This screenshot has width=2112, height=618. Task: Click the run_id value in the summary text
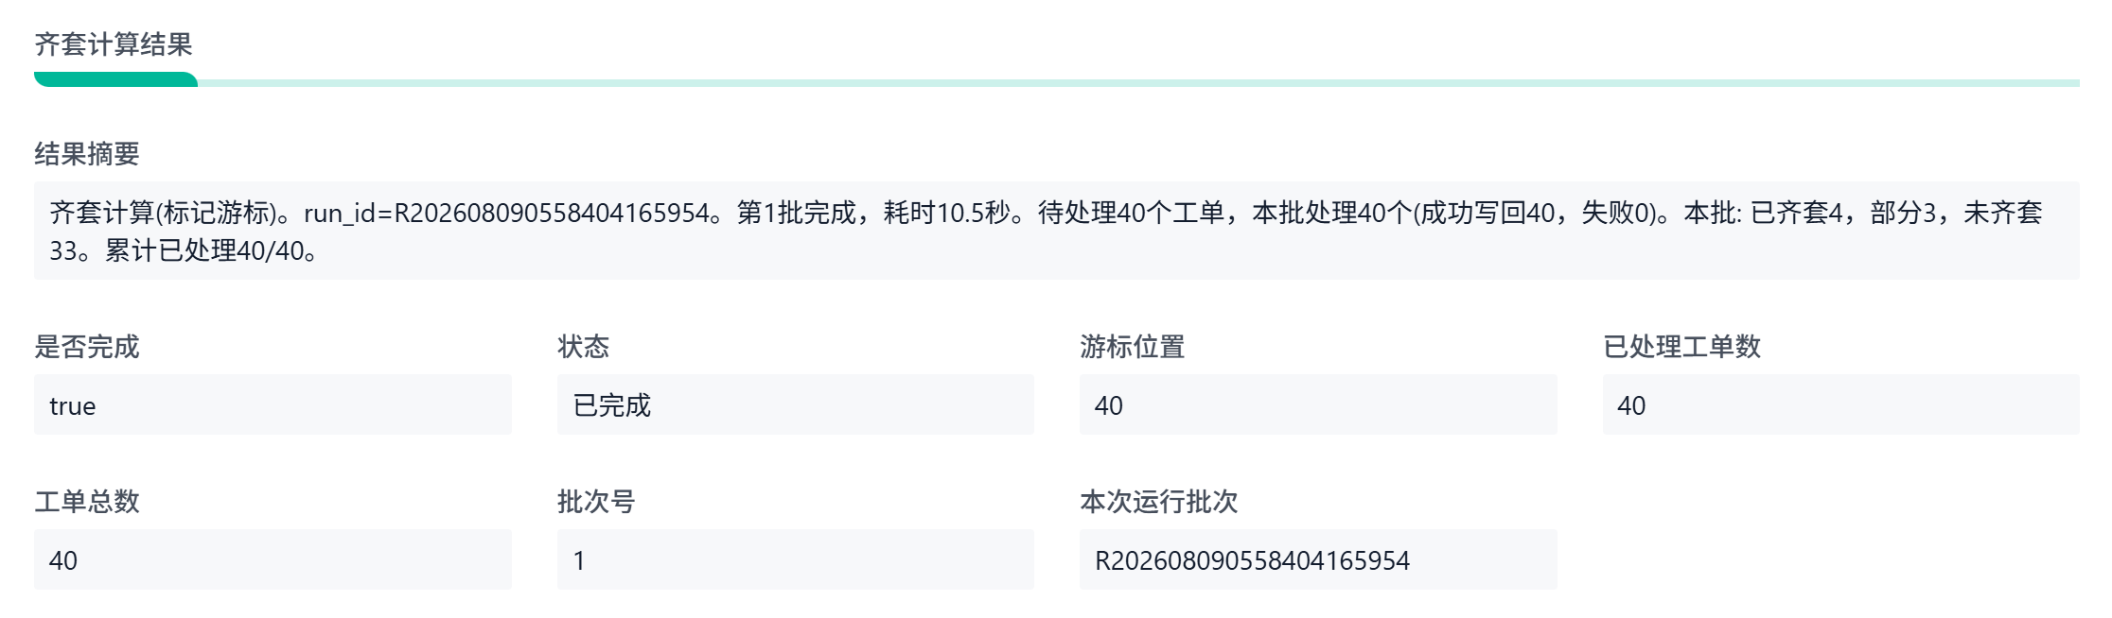click(552, 213)
